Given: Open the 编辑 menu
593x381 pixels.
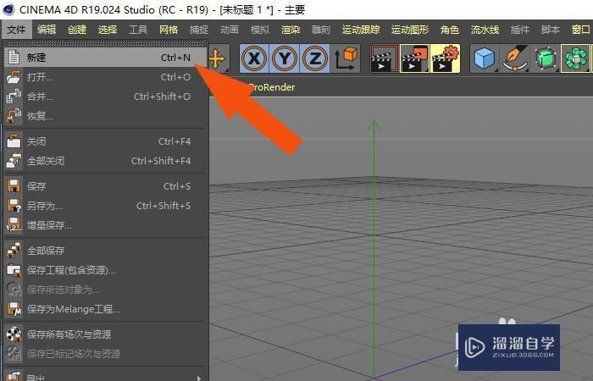Looking at the screenshot, I should pos(47,30).
